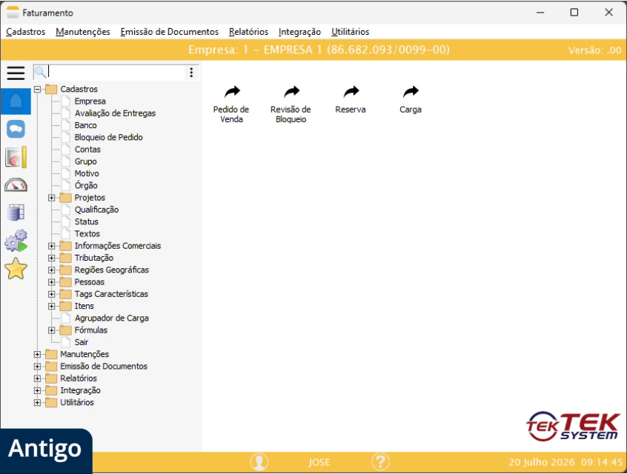The height and width of the screenshot is (474, 627).
Task: Select Banco in the tree
Action: coord(85,125)
